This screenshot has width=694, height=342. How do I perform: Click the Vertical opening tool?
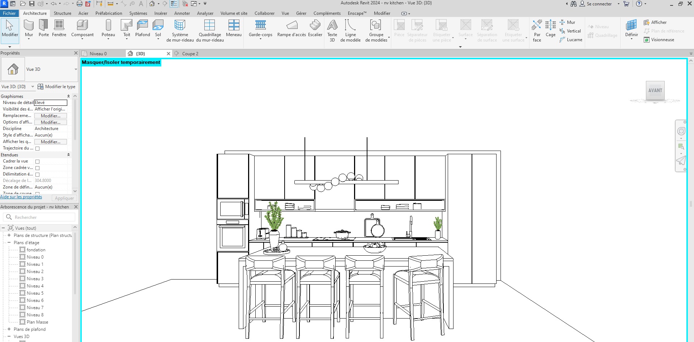coord(570,31)
